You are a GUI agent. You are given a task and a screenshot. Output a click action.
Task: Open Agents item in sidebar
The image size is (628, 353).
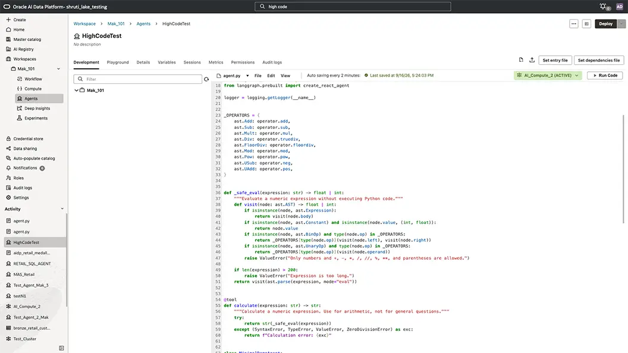click(39, 99)
